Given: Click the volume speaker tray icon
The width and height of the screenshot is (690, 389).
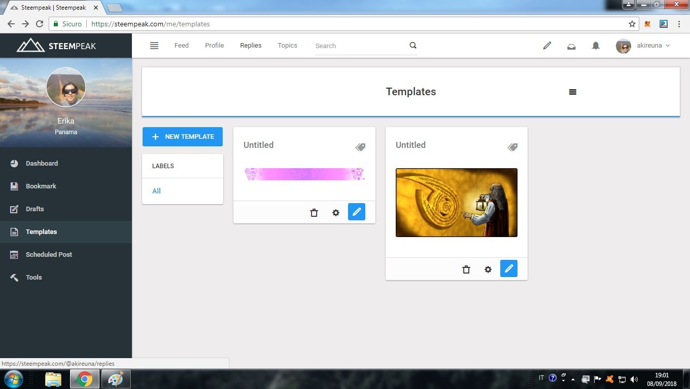Looking at the screenshot, I should (x=634, y=379).
